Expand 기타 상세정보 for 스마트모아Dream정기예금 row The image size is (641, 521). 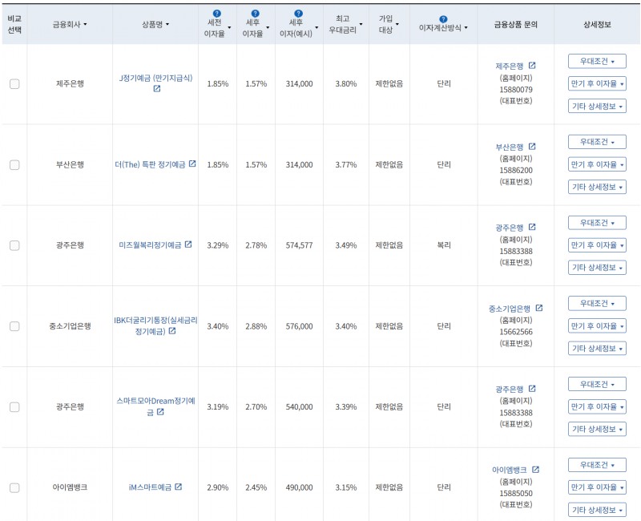(597, 429)
